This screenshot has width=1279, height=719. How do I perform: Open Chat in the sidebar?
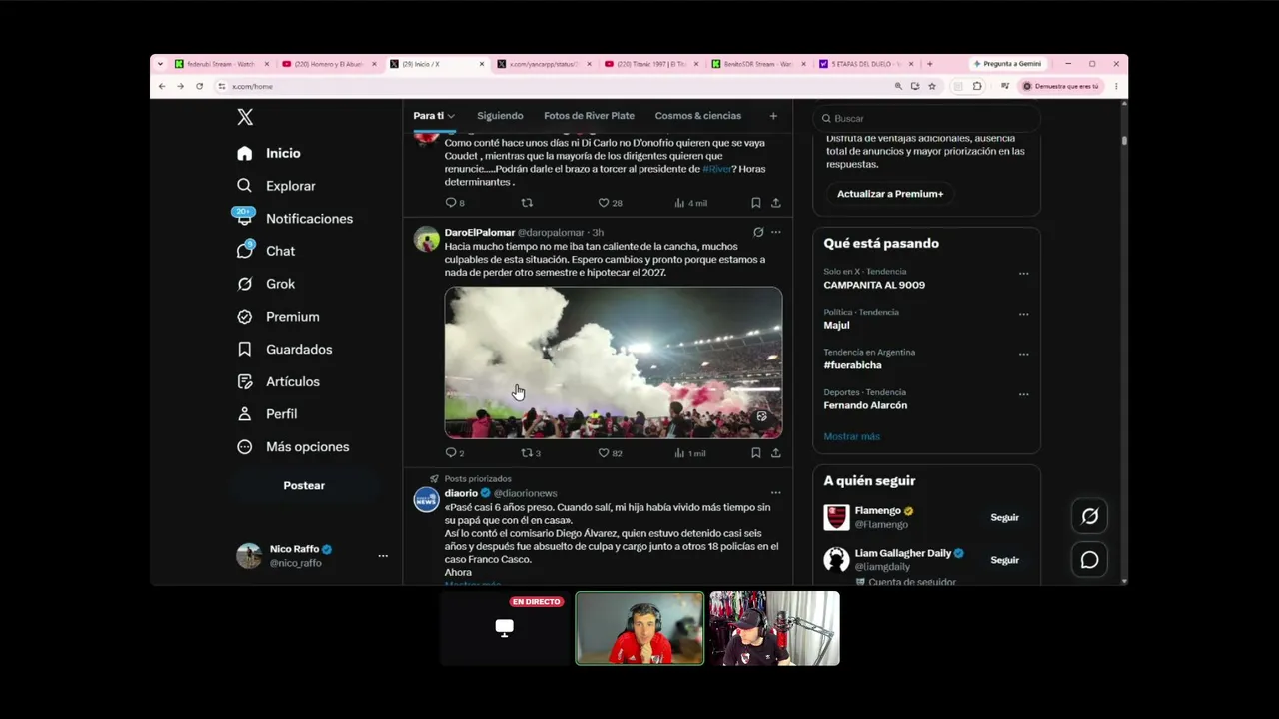pos(265,251)
